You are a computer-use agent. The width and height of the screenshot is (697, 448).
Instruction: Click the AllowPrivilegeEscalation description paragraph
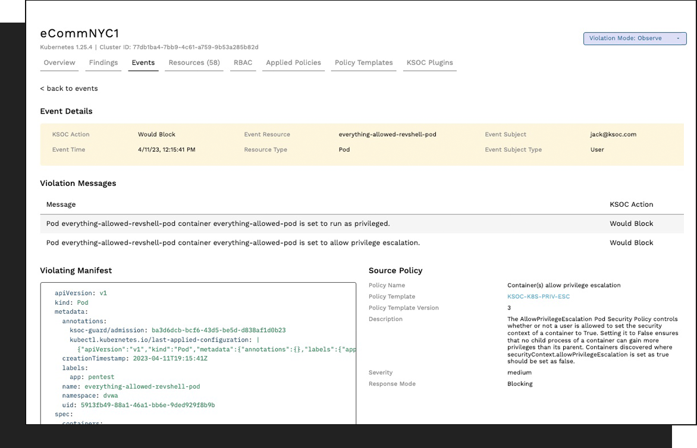click(593, 340)
